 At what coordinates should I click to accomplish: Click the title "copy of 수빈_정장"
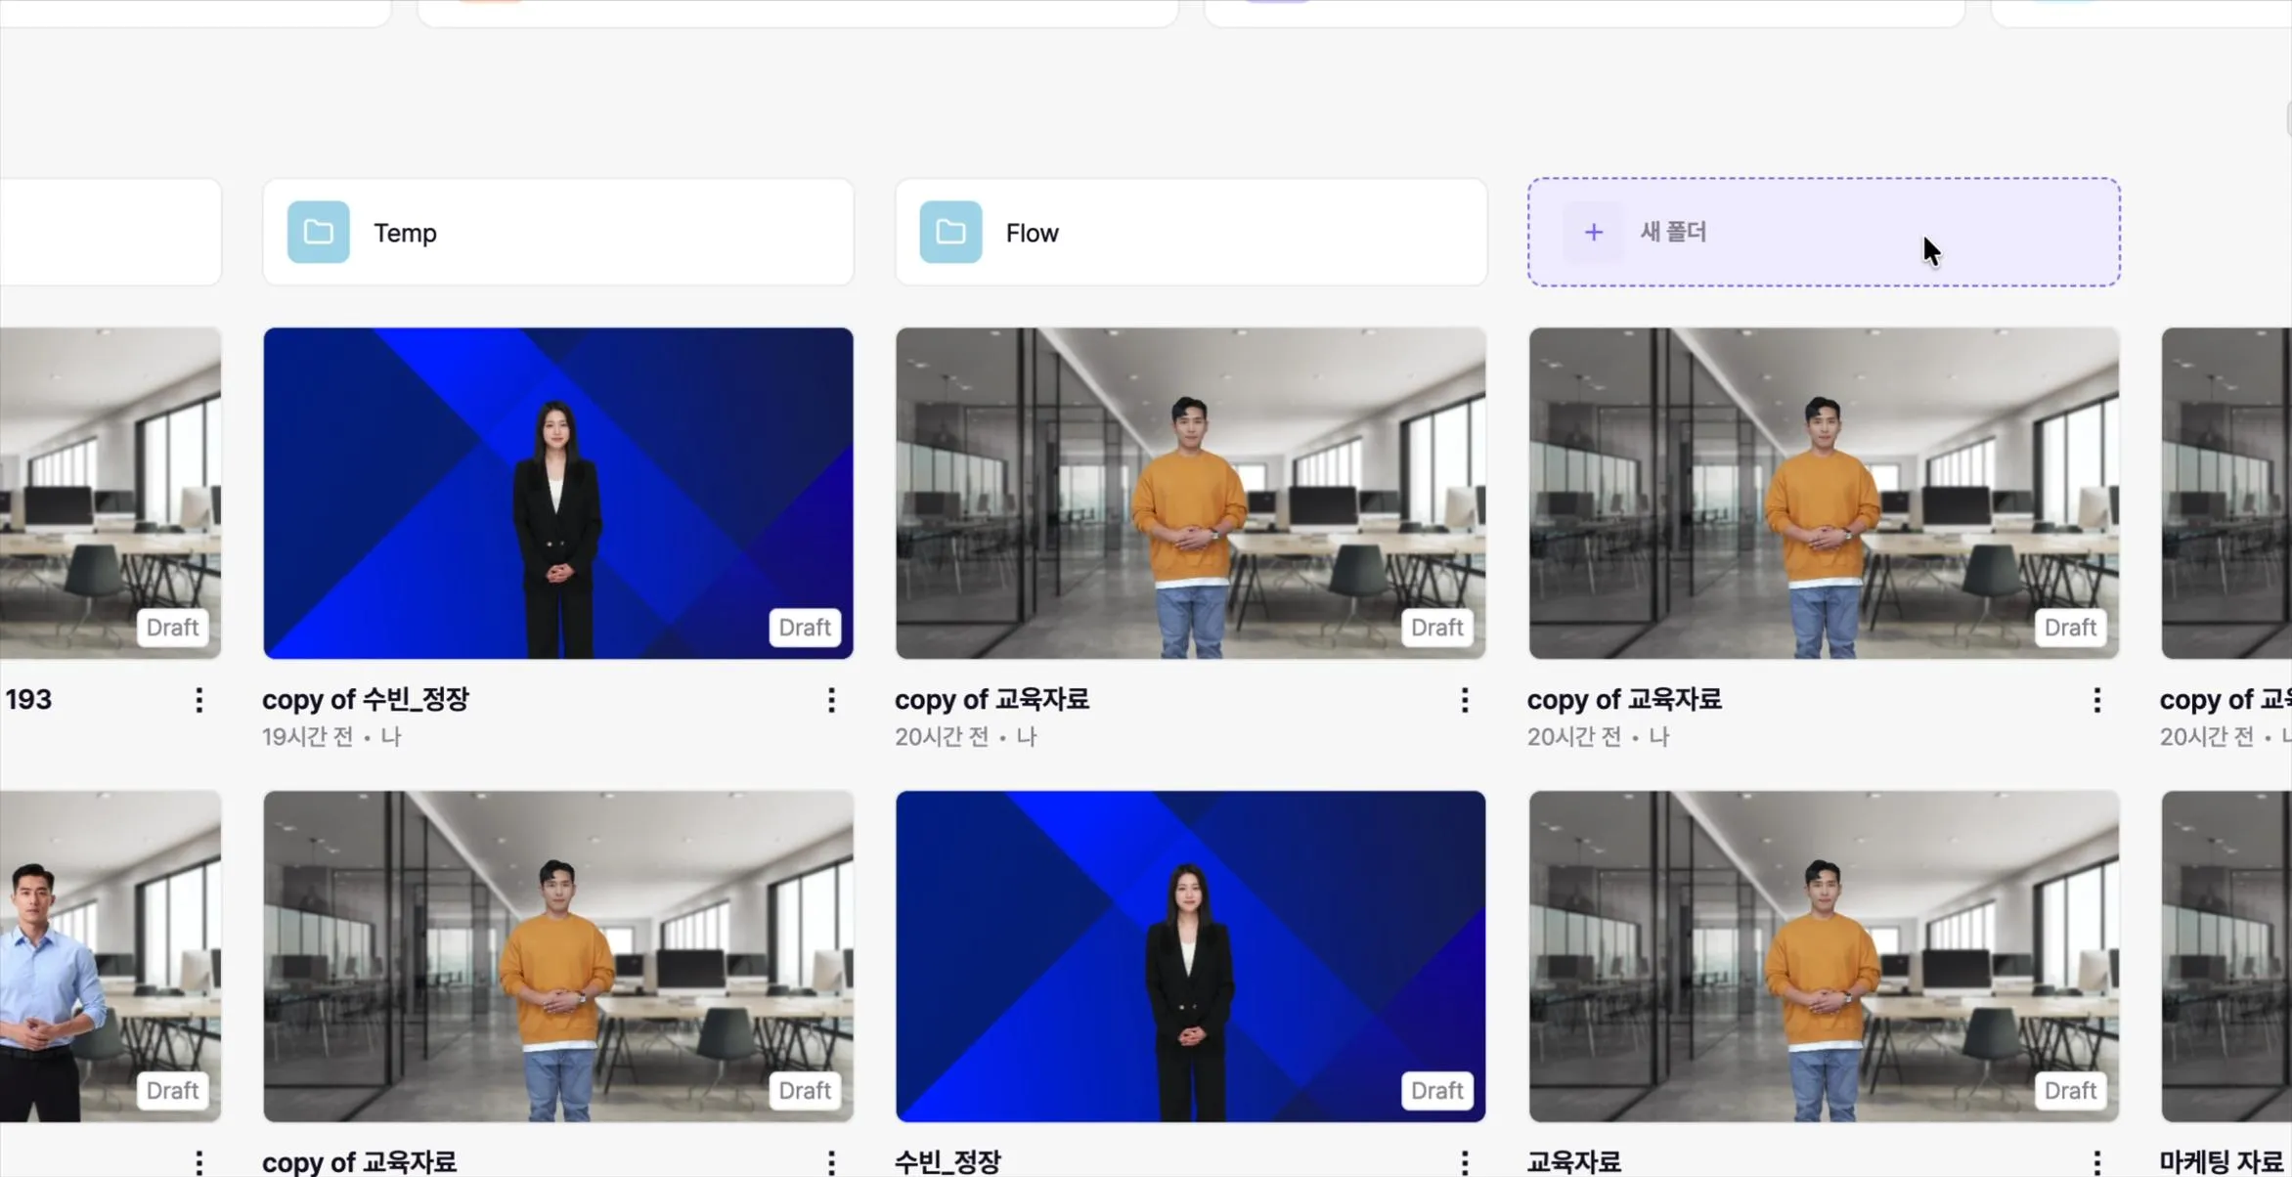tap(366, 699)
